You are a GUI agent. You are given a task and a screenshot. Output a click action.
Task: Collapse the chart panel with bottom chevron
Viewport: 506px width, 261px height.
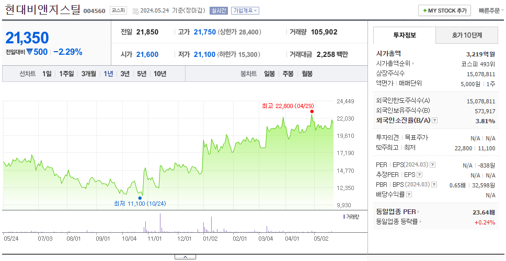[185, 257]
